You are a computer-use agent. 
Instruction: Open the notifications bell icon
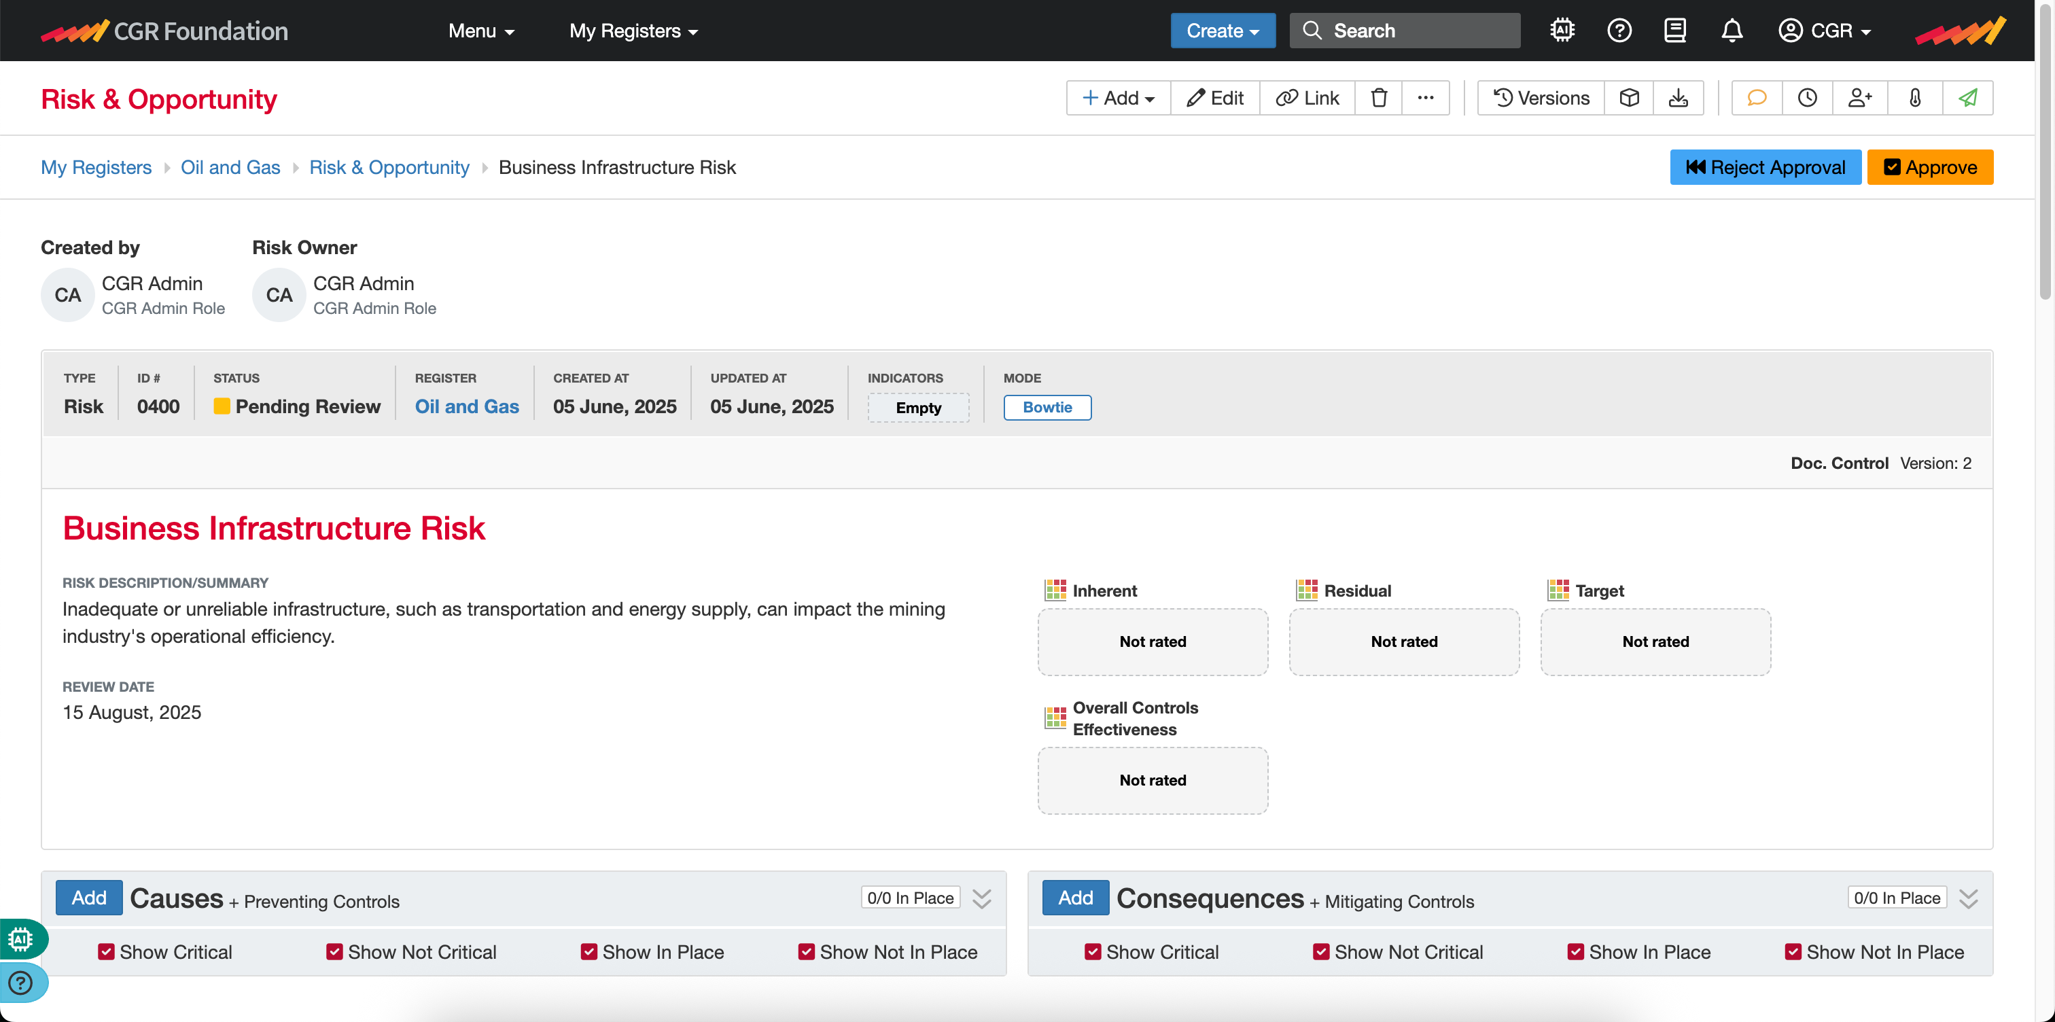1732,31
